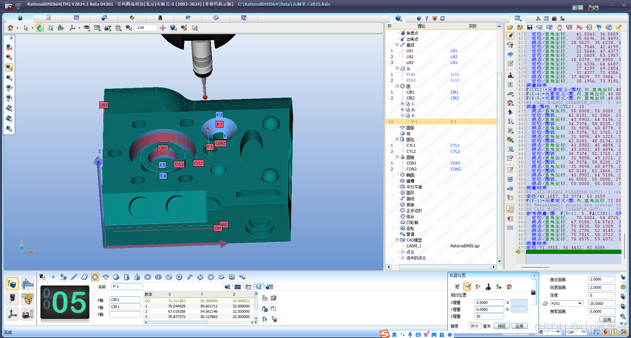Pick the gear feature tool icon

[x=232, y=277]
